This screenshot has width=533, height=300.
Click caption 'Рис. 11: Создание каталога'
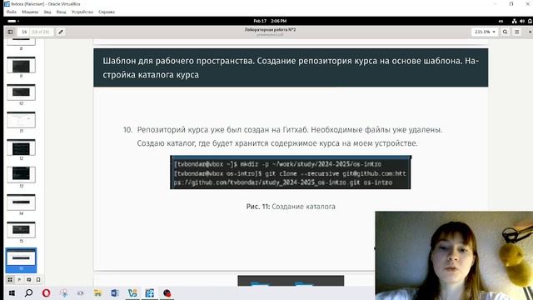click(291, 207)
